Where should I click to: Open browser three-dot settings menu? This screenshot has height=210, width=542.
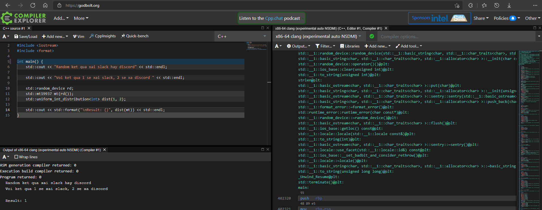pyautogui.click(x=535, y=5)
